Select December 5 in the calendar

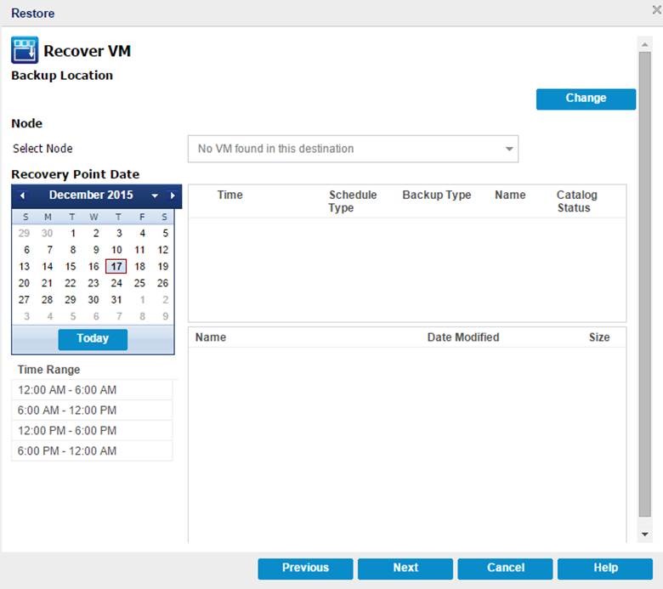[x=166, y=233]
